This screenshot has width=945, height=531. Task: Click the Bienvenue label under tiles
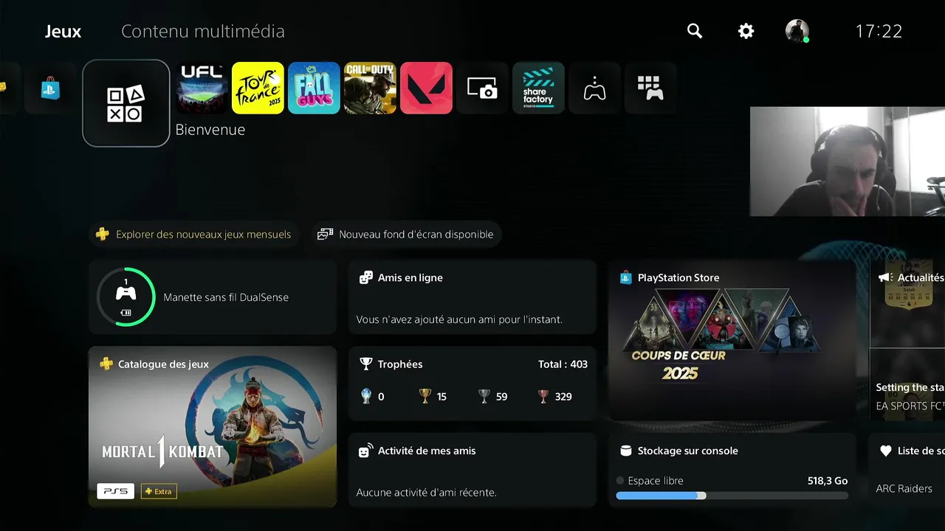click(210, 130)
